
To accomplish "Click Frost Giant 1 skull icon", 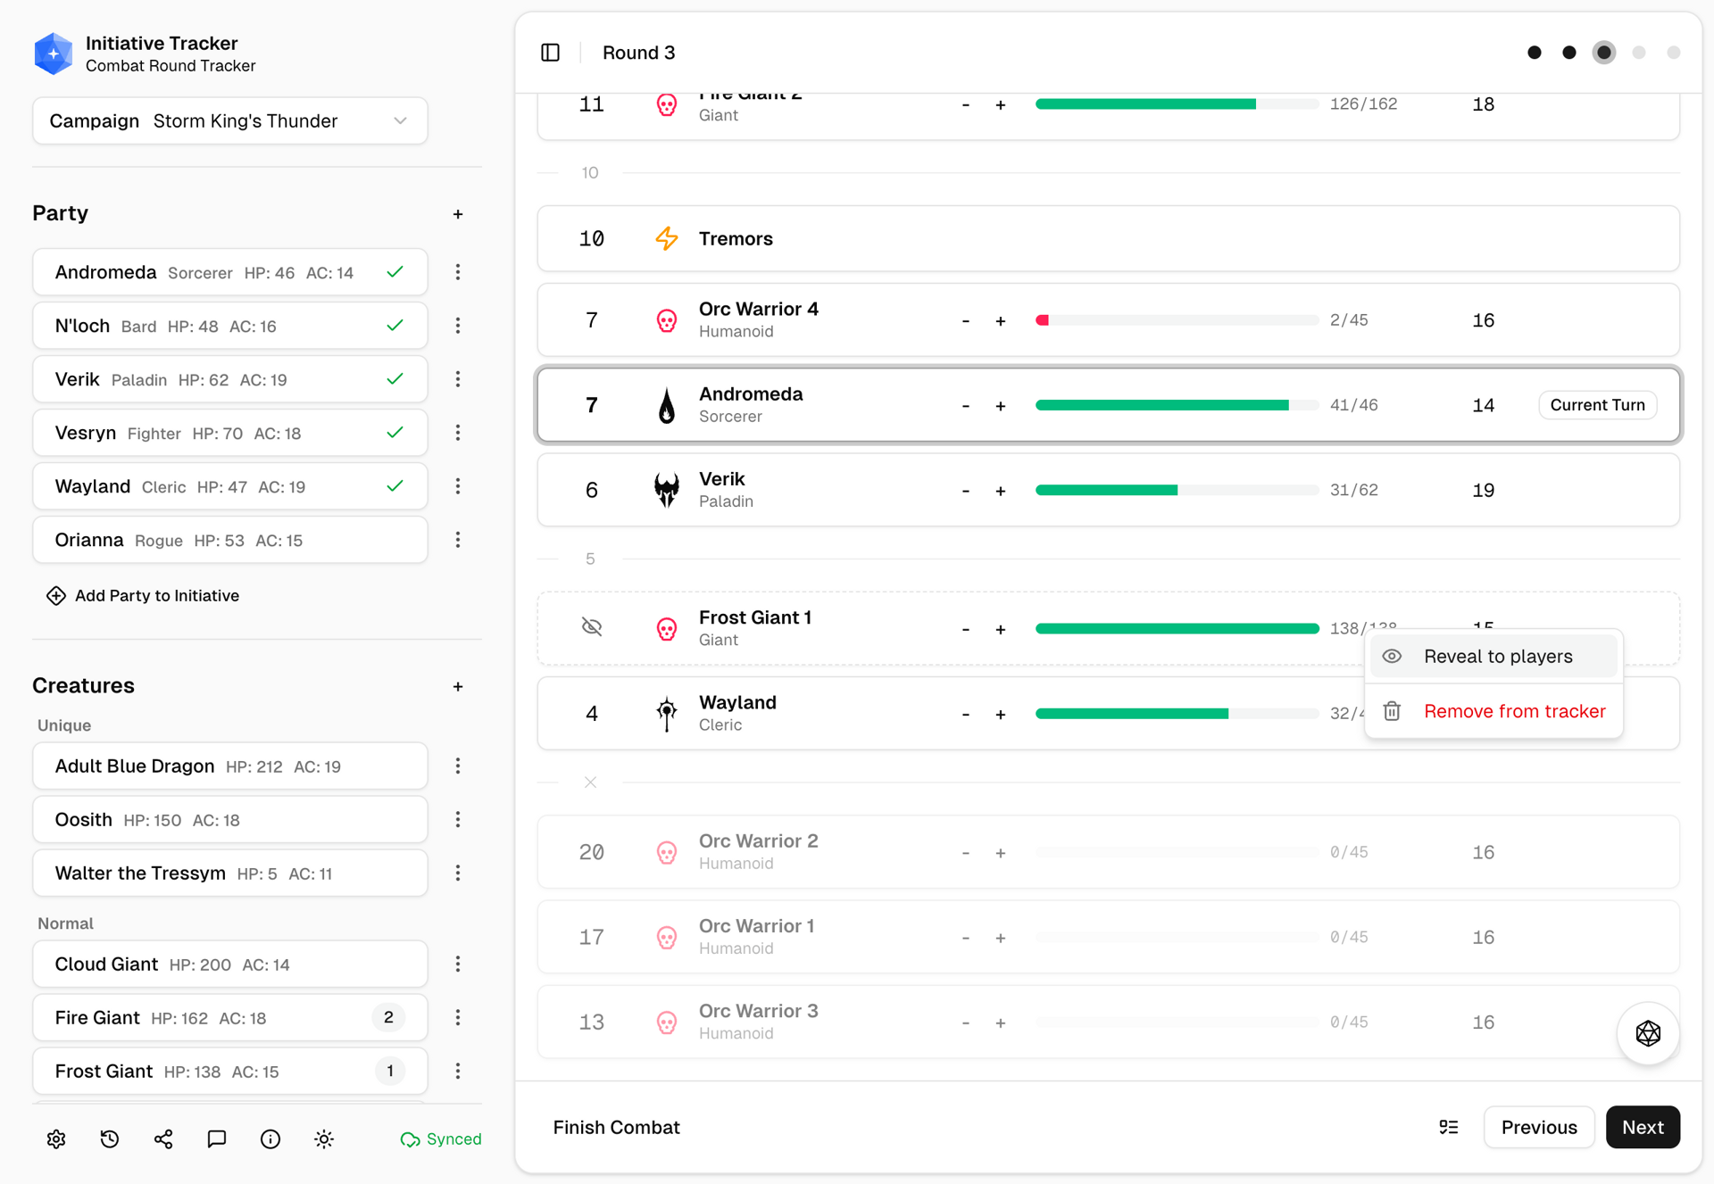I will tap(667, 629).
